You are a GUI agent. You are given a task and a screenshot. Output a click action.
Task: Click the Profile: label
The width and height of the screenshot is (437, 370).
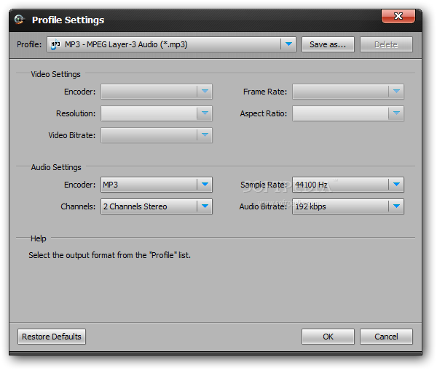[29, 44]
